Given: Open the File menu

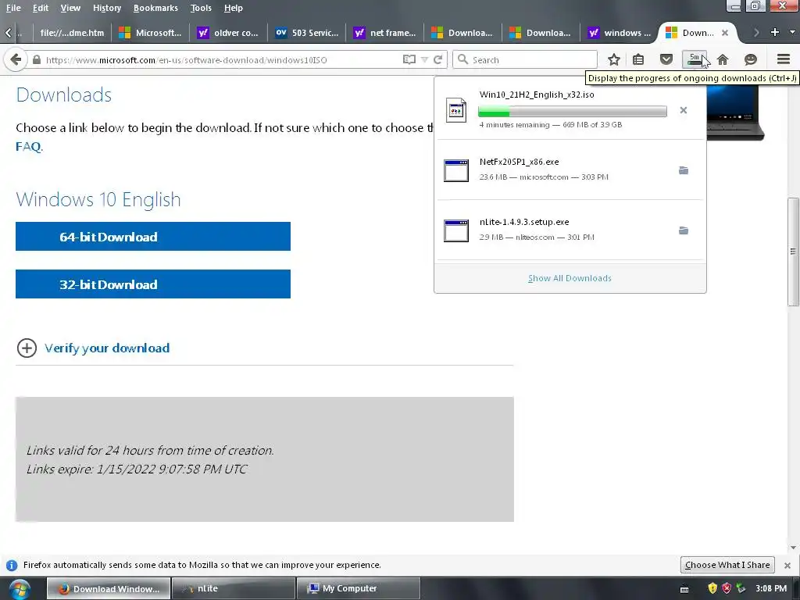Looking at the screenshot, I should tap(13, 8).
